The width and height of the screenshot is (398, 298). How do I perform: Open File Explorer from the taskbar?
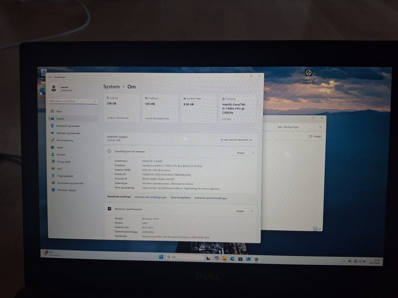[224, 258]
